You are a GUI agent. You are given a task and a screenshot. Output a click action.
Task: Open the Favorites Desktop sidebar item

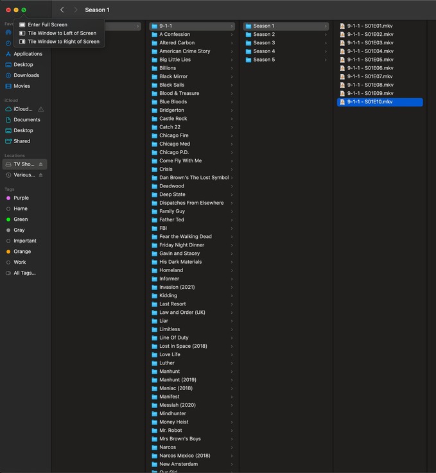(x=24, y=65)
